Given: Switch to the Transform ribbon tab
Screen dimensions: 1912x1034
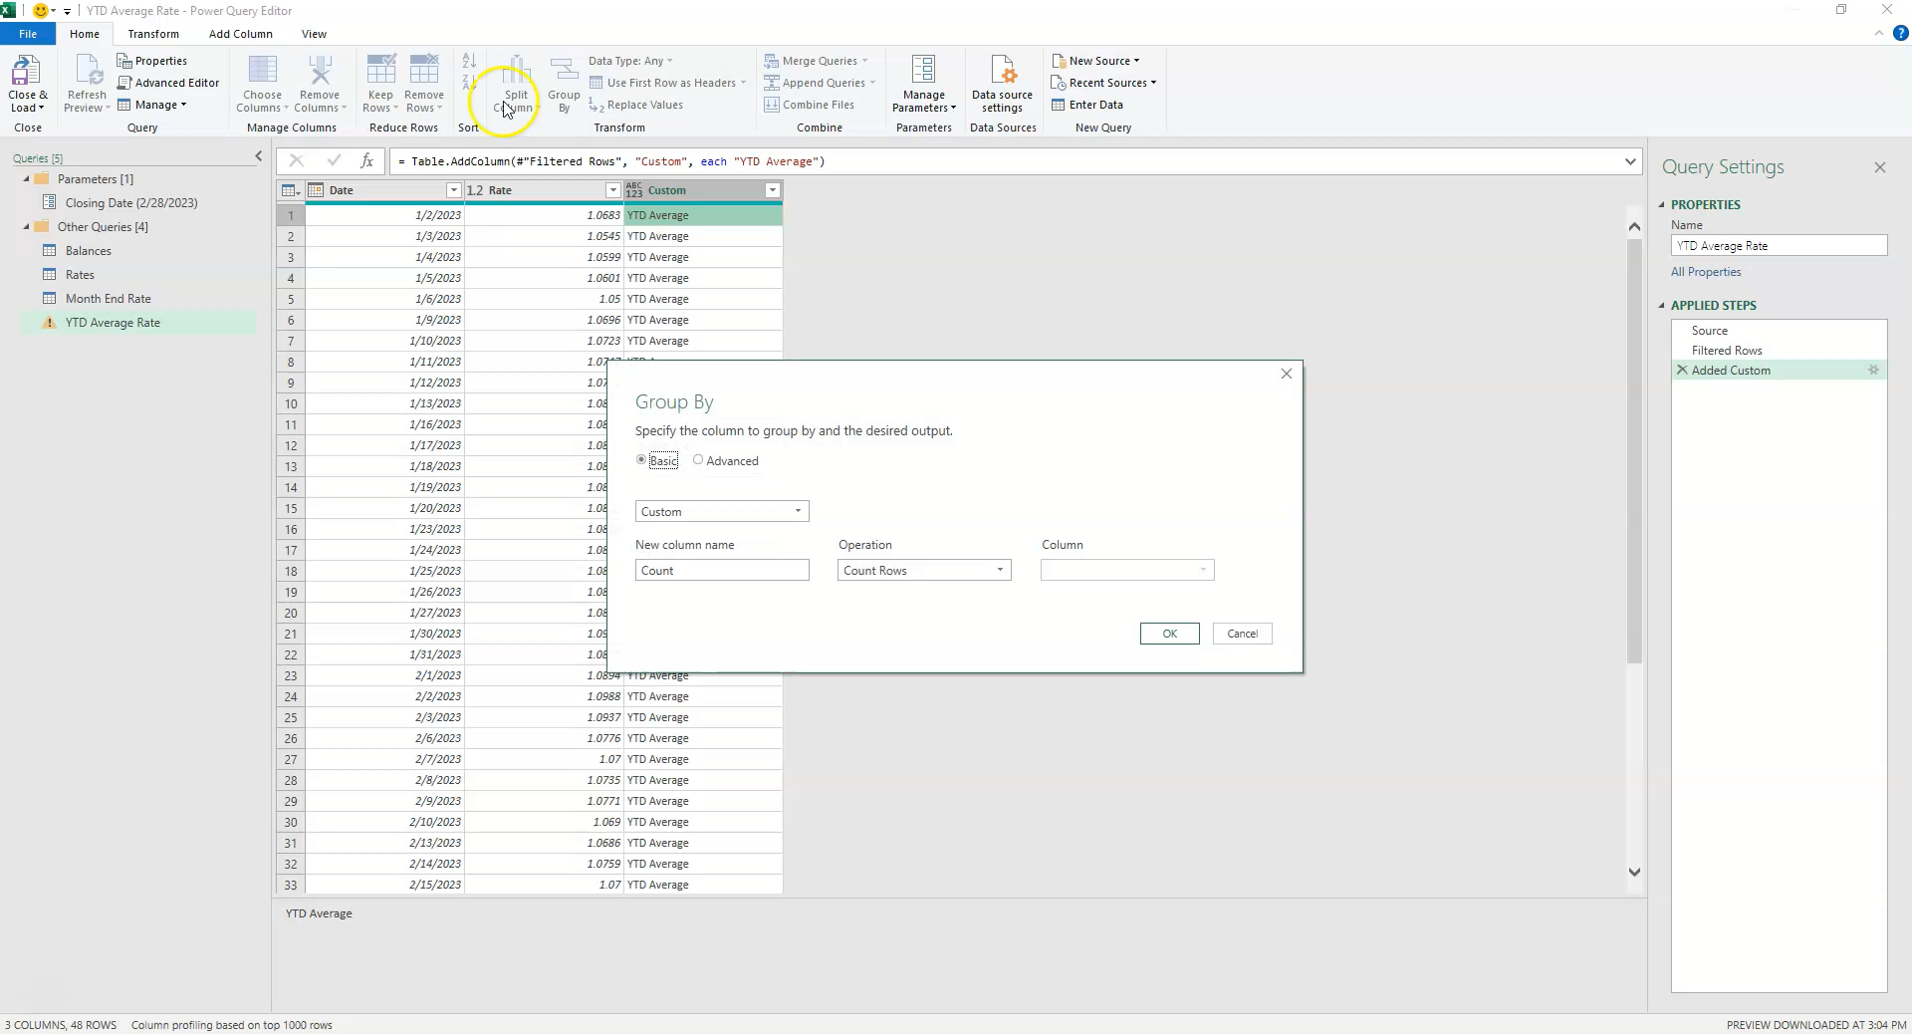Looking at the screenshot, I should pos(153,33).
